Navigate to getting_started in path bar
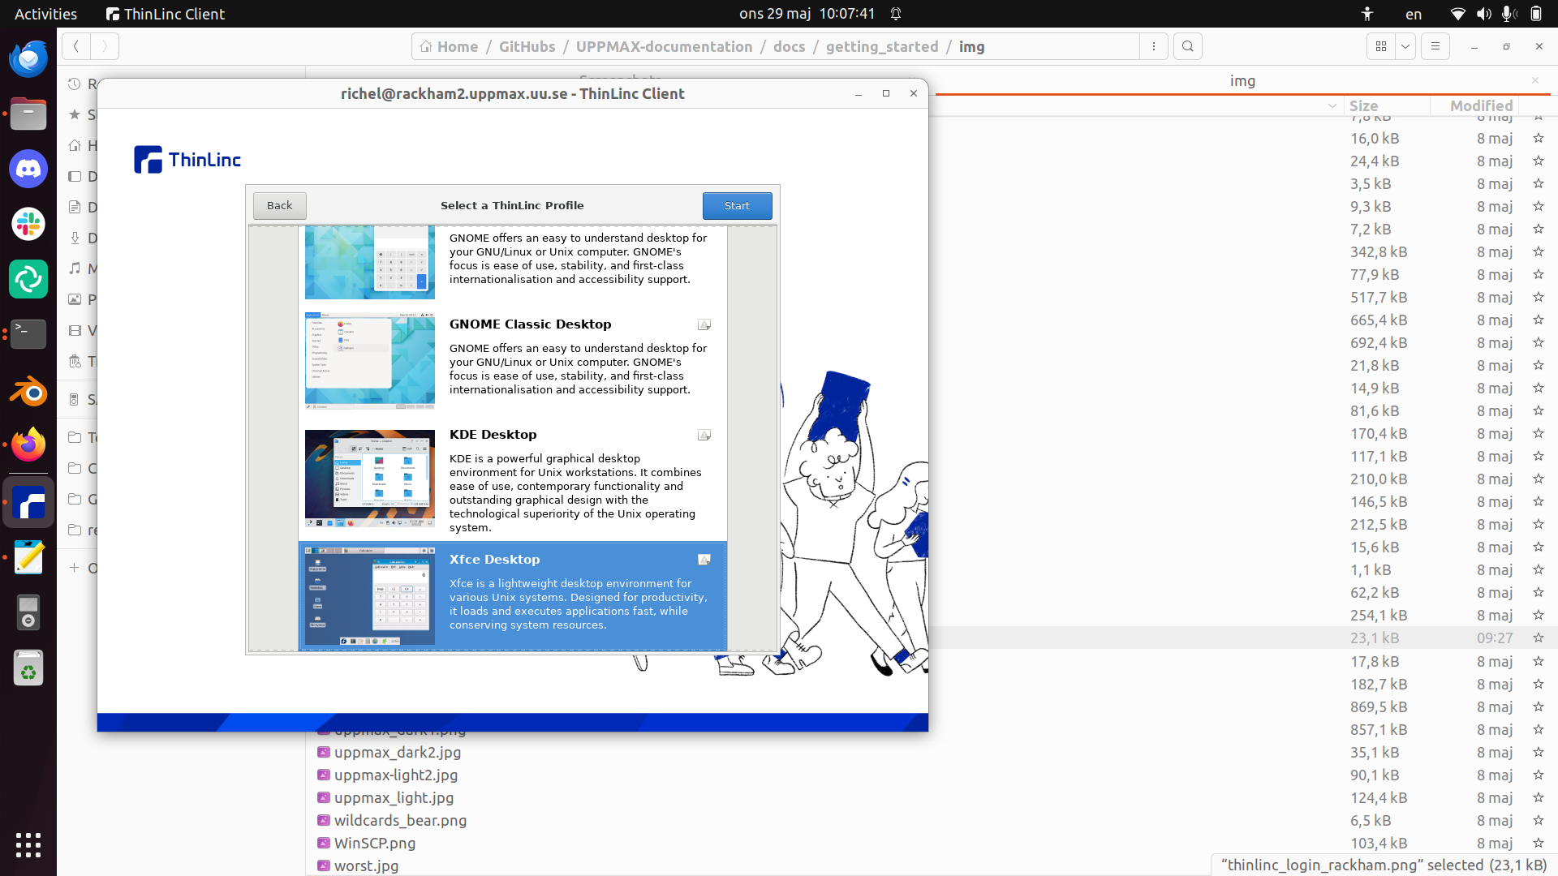The width and height of the screenshot is (1558, 876). pos(881,47)
